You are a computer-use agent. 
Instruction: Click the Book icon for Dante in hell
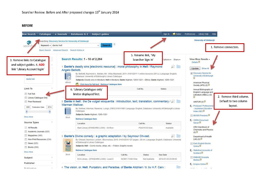pyautogui.click(x=68, y=111)
